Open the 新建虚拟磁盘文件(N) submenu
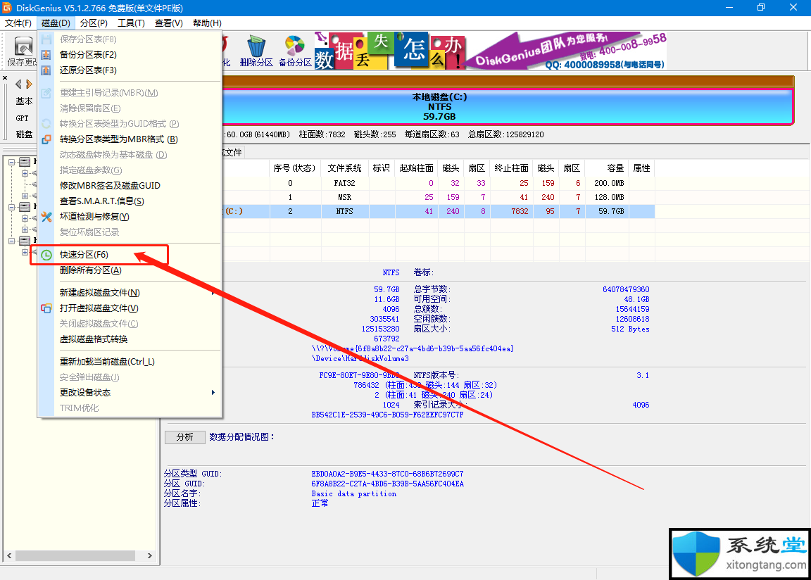This screenshot has height=580, width=811. click(130, 293)
